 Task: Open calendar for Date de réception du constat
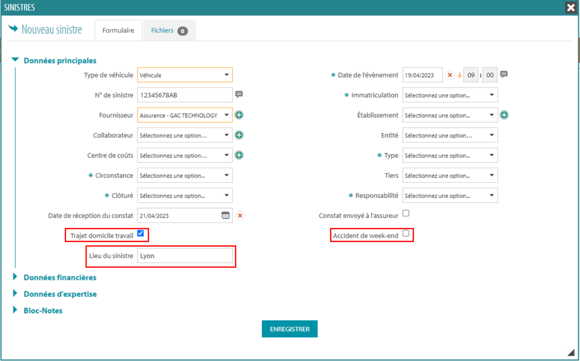[x=225, y=215]
